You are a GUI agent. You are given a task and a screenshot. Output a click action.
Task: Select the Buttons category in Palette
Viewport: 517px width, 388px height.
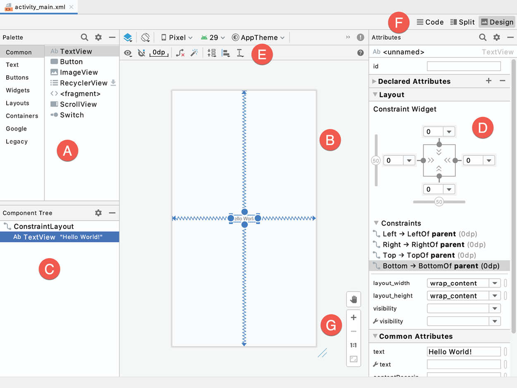tap(17, 78)
